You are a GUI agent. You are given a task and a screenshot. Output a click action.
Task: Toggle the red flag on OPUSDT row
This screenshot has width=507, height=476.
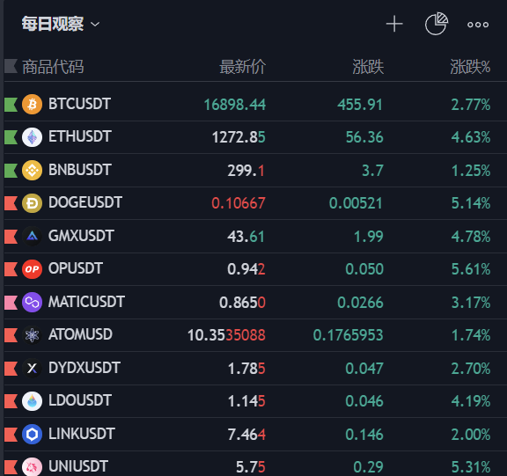pos(11,269)
